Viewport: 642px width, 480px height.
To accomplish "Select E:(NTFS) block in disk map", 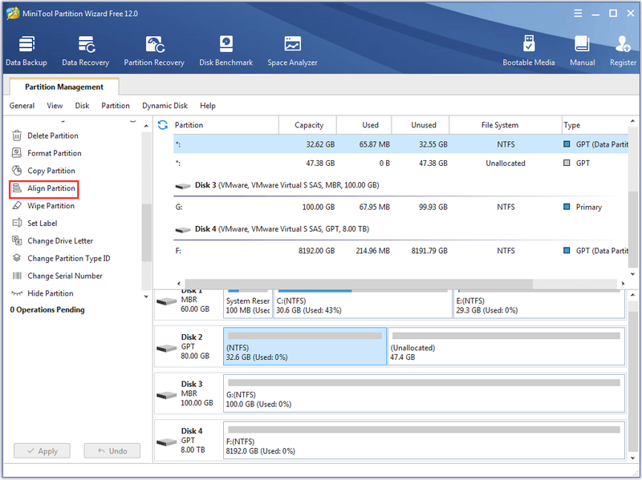I will click(539, 304).
